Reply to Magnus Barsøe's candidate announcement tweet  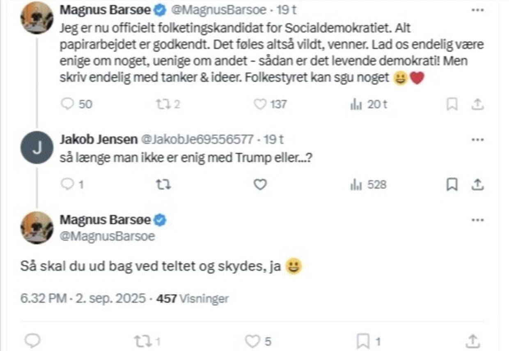pos(67,105)
